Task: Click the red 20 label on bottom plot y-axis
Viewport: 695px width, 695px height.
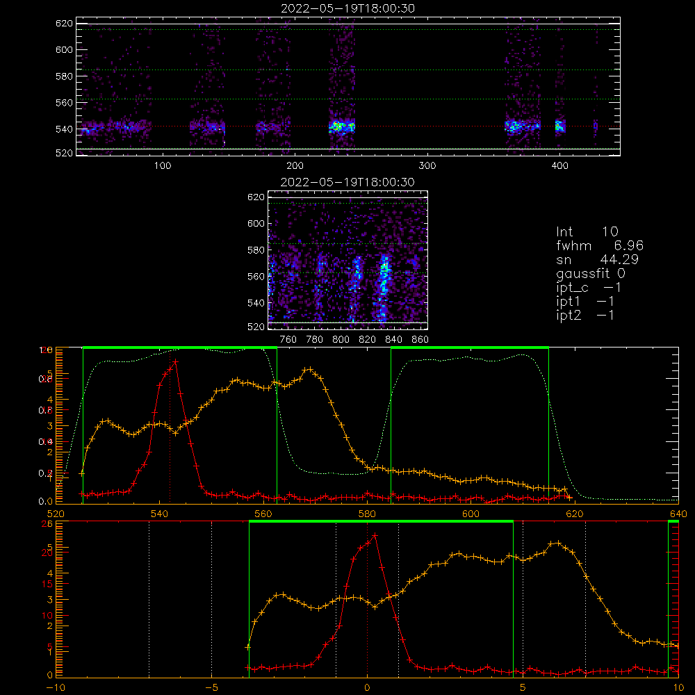Action: (47, 553)
